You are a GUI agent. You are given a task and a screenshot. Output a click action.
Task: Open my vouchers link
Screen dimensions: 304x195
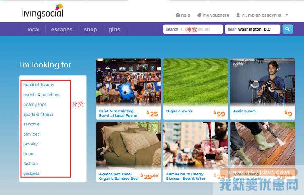[x=216, y=15]
